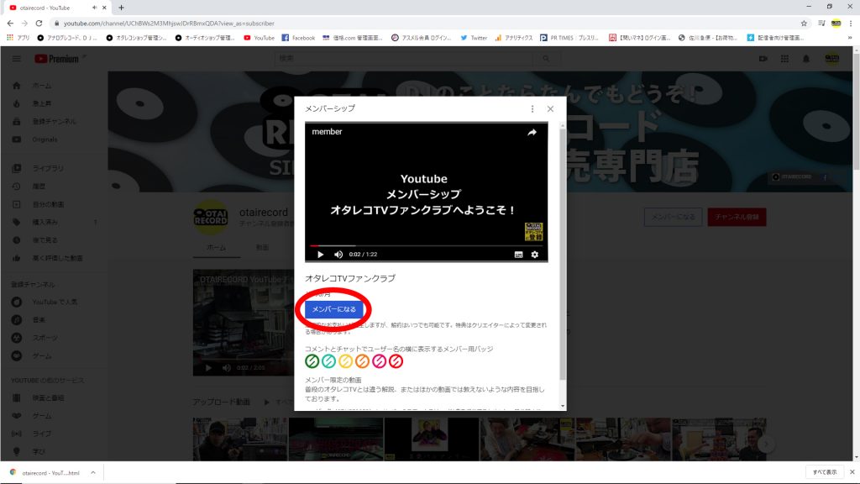The height and width of the screenshot is (484, 860).
Task: Click すべて表示 in the downloads bar
Action: 825,472
